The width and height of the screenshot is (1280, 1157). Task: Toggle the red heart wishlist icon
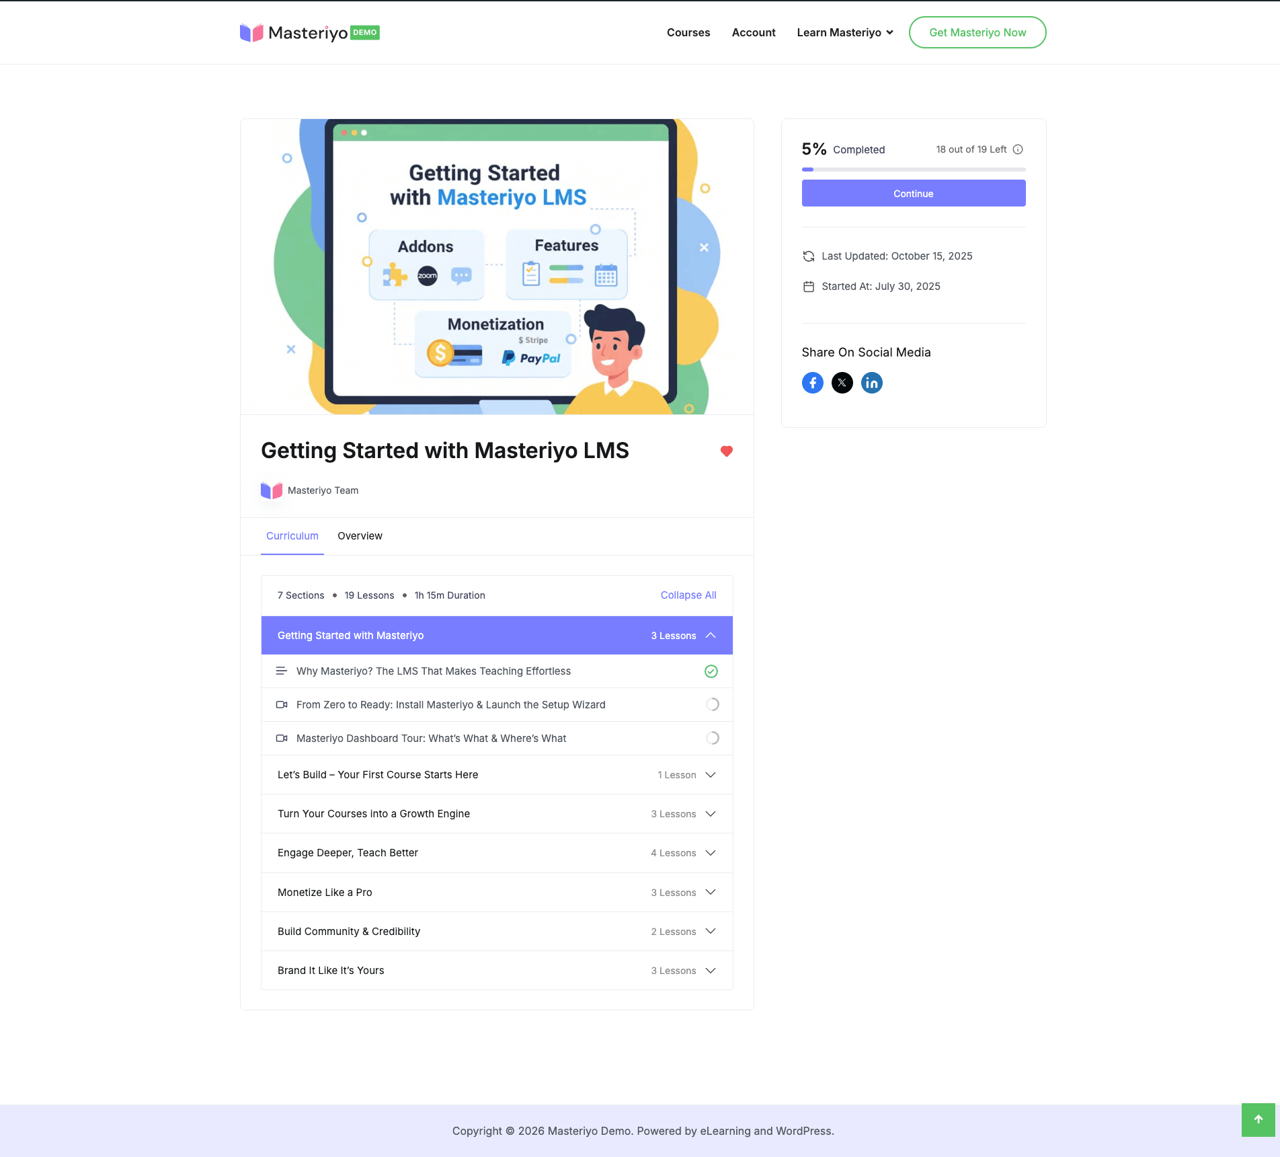pos(727,451)
